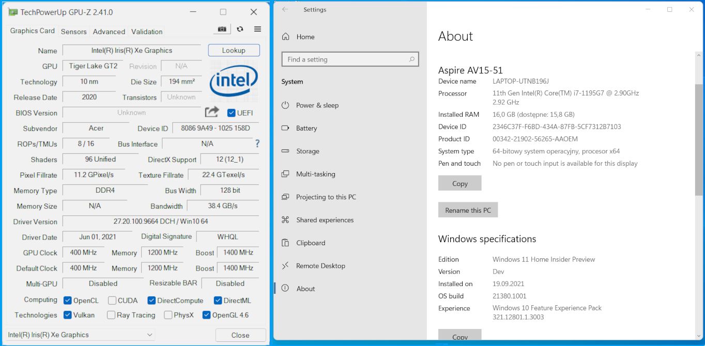The width and height of the screenshot is (705, 346).
Task: Click the Aspire AV15-51 heading
Action: coord(470,70)
